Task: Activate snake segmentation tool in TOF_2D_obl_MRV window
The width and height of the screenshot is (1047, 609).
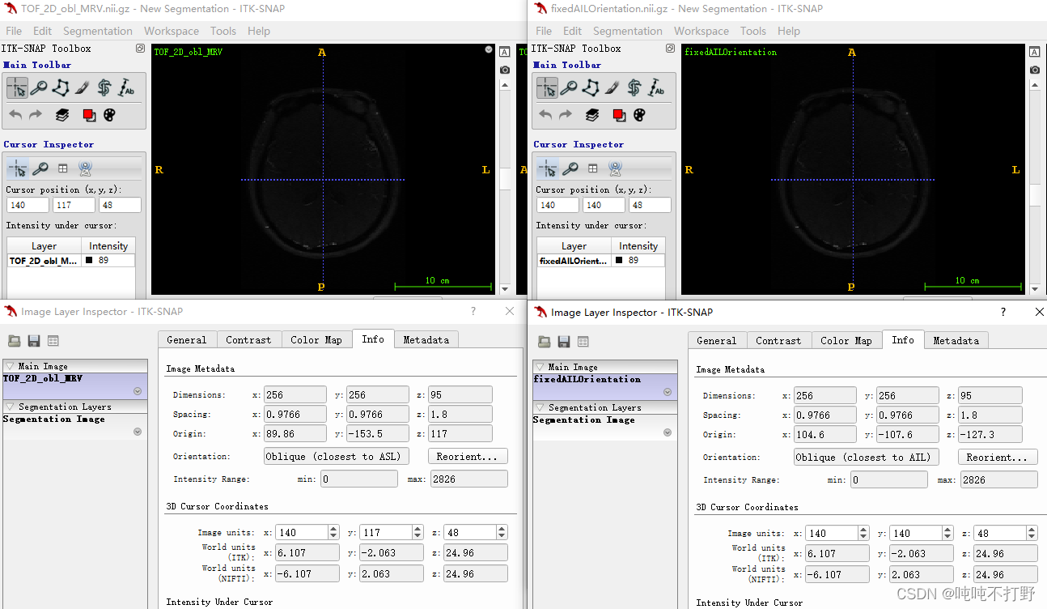Action: point(104,88)
